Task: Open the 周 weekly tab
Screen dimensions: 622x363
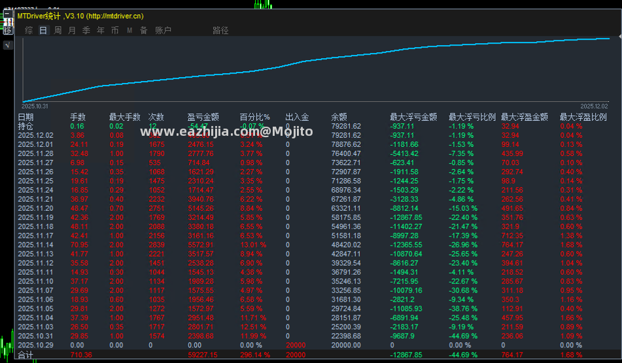Action: [58, 31]
